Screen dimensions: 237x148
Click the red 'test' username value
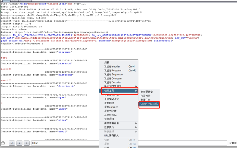(4, 58)
